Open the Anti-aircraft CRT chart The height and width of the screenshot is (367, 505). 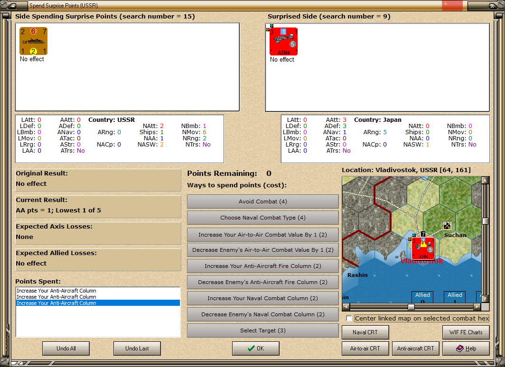tap(415, 348)
